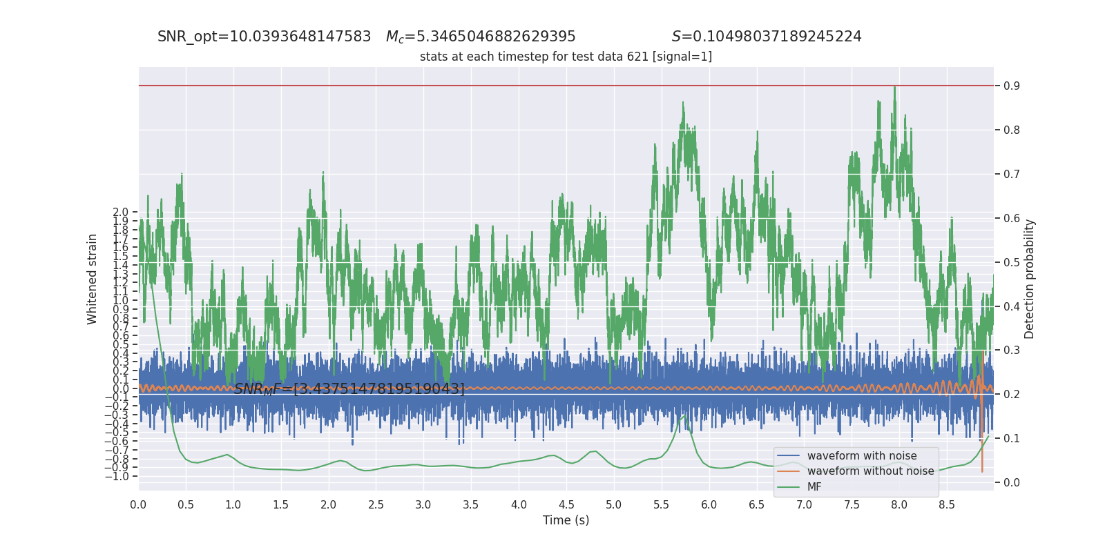
Task: Click x-axis tick label 5.0
Action: (614, 505)
